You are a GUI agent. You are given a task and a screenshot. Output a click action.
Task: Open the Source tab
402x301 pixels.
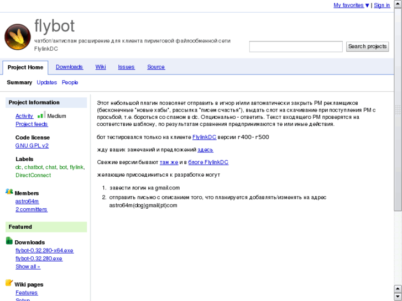coord(156,67)
